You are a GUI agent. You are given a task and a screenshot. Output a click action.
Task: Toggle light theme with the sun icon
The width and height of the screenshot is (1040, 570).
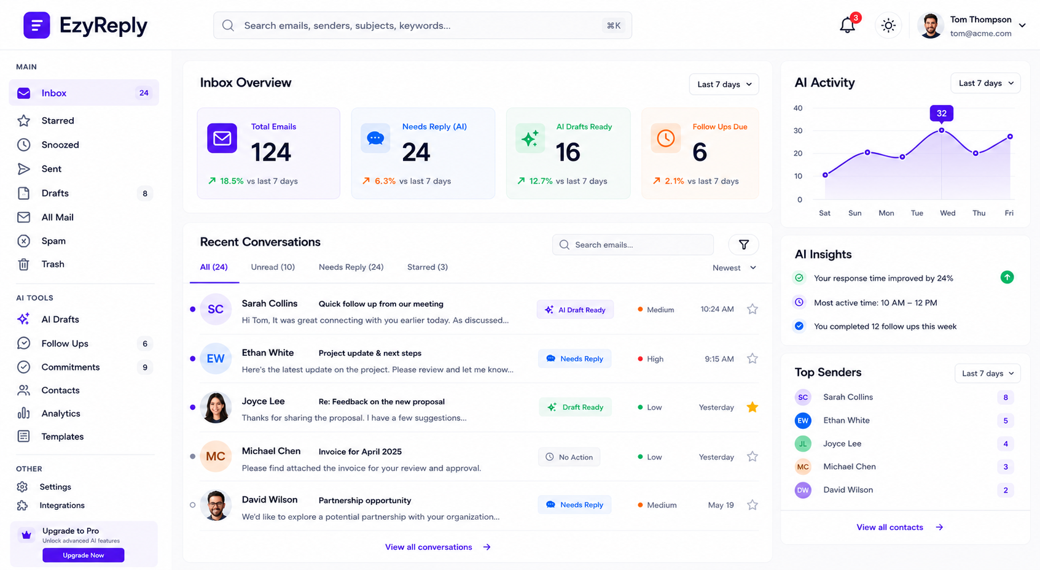pyautogui.click(x=888, y=25)
